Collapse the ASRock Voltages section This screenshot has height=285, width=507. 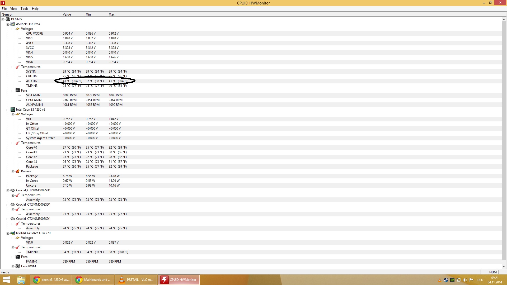click(13, 29)
